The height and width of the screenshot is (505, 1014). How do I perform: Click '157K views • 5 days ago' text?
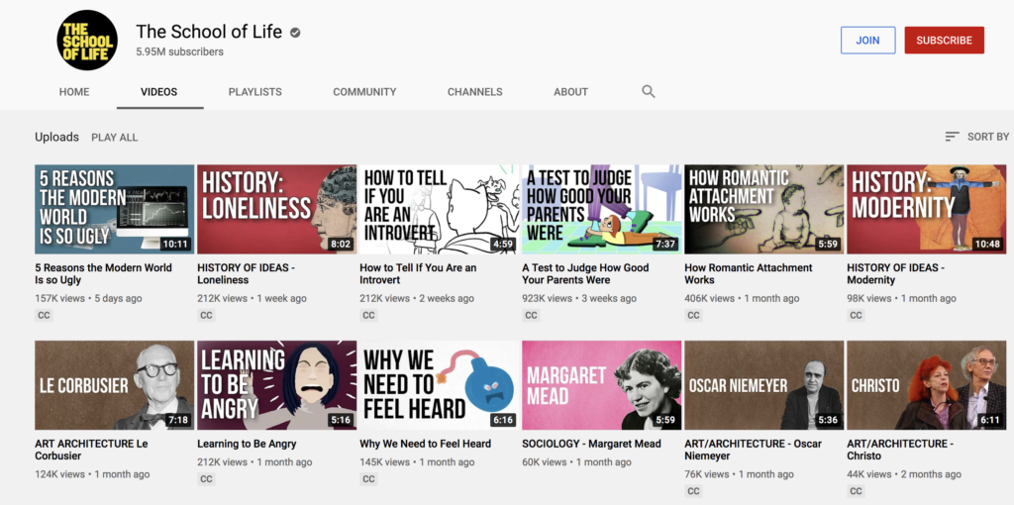[x=88, y=298]
